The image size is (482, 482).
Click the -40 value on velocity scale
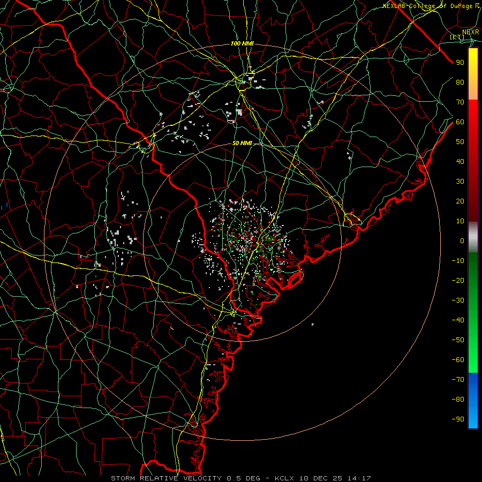458,320
